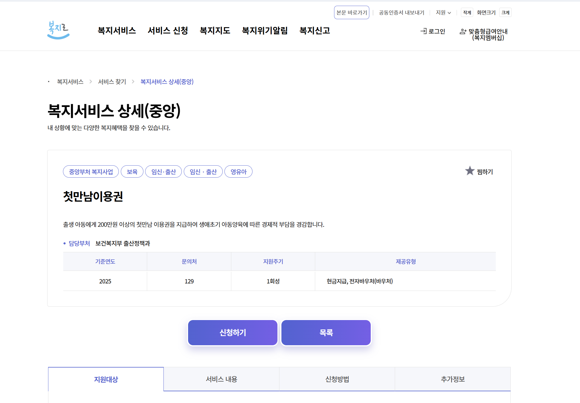The width and height of the screenshot is (580, 403).
Task: Open the 서비스 신청 menu
Action: [x=168, y=31]
